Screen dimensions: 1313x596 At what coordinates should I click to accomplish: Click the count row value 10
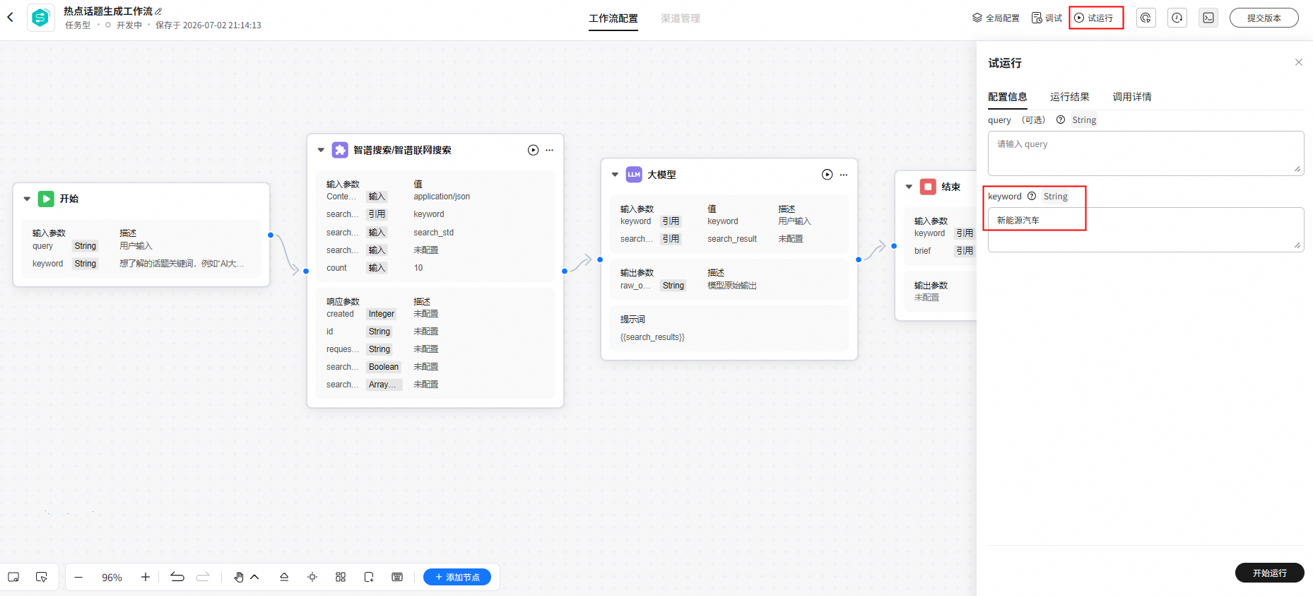coord(418,268)
